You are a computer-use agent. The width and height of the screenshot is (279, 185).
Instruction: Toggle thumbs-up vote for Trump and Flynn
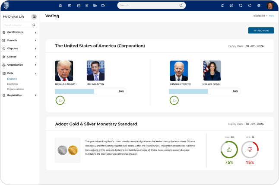[x=60, y=100]
